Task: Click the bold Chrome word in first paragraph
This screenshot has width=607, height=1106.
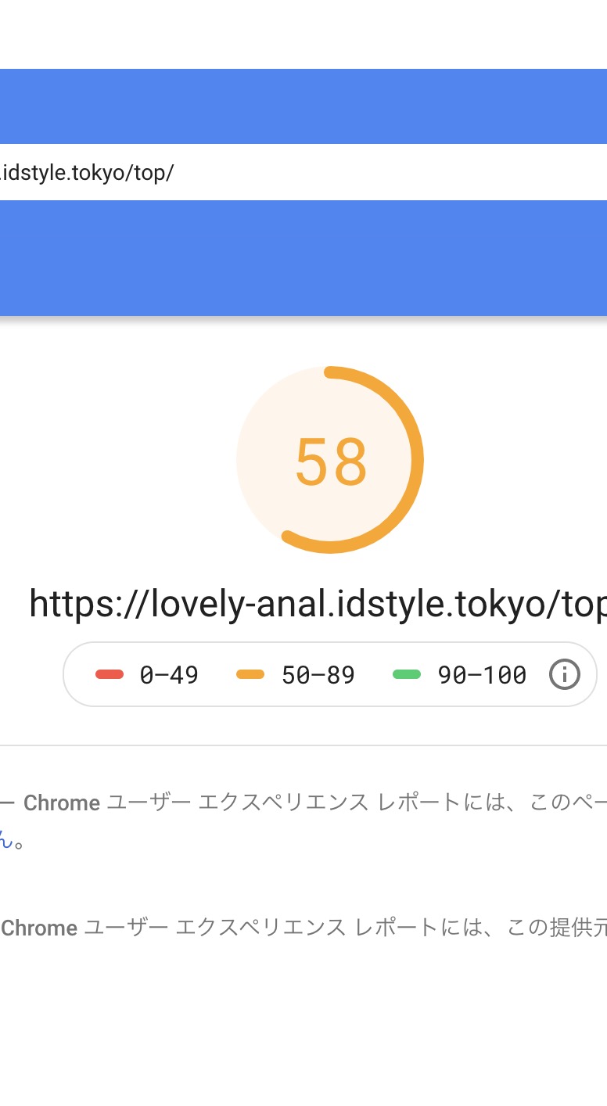Action: click(62, 803)
